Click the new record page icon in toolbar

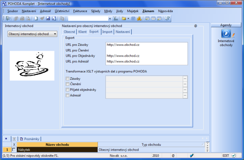tap(36, 19)
